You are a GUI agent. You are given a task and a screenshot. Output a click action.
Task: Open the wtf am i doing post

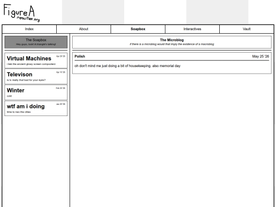tap(36, 108)
